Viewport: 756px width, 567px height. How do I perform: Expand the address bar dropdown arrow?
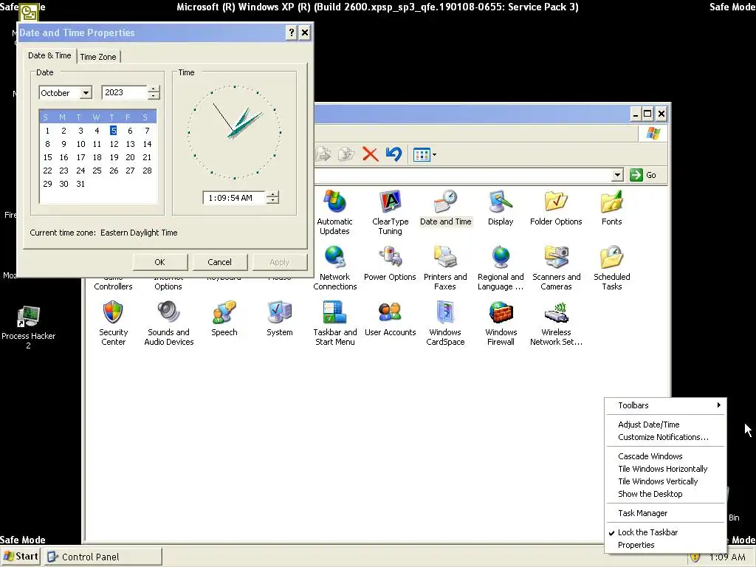[618, 174]
